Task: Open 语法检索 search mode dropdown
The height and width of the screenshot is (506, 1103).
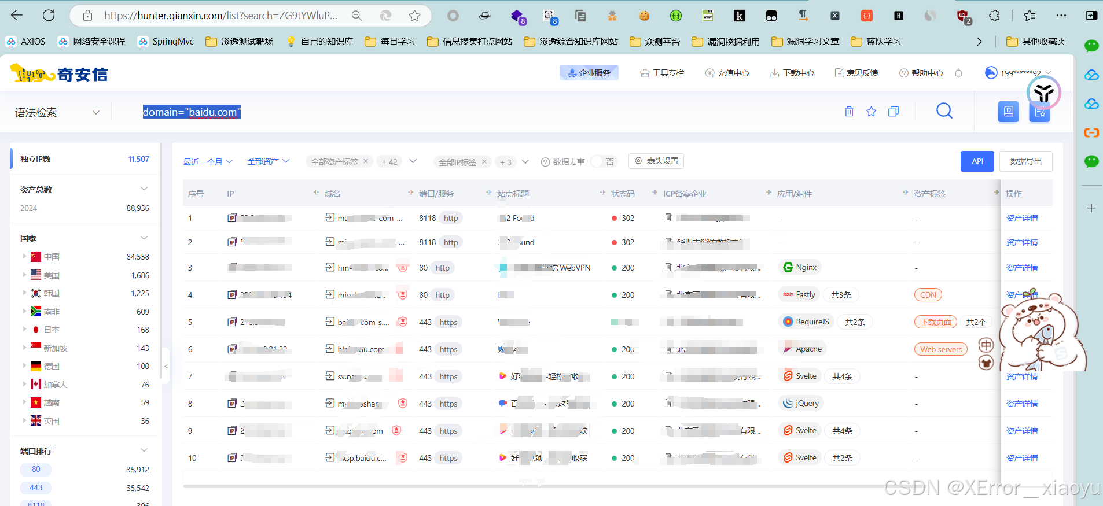Action: pyautogui.click(x=57, y=112)
